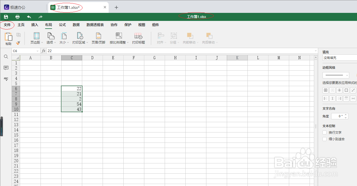Toggle the all-borders style button
The height and width of the screenshot is (186, 357).
click(x=325, y=90)
